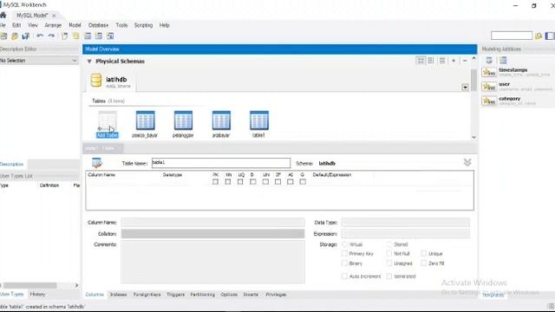Check the UN box in the column grid

(x=265, y=182)
